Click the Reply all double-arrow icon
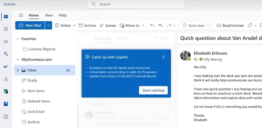This screenshot has width=262, height=128. pos(161,25)
